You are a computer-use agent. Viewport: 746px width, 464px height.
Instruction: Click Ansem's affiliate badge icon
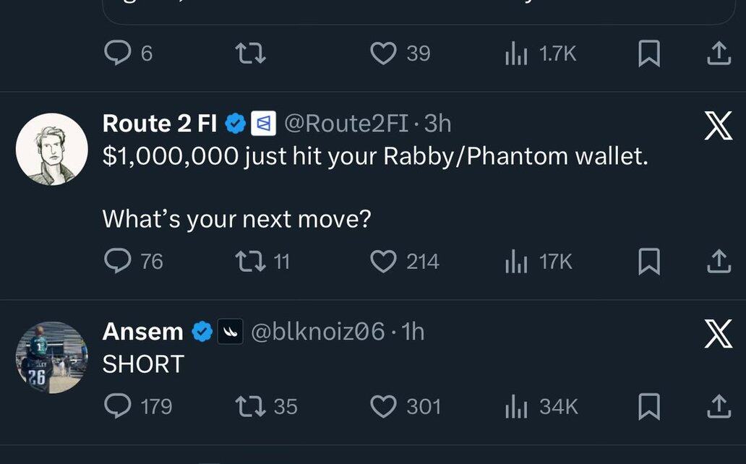point(231,332)
